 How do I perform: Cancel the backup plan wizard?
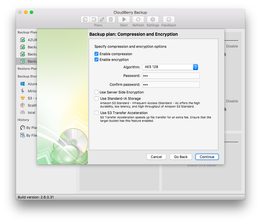point(156,157)
